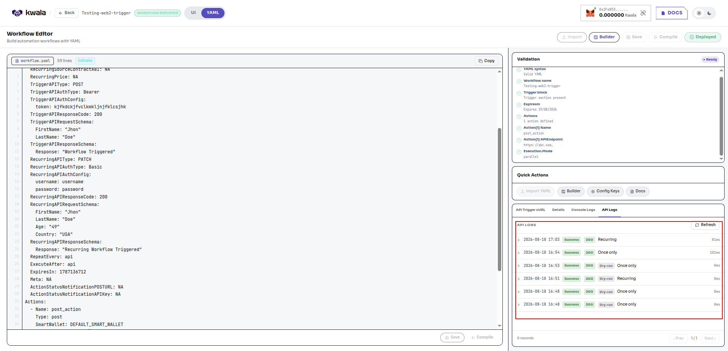Click the Deployed status button
The width and height of the screenshot is (728, 351).
click(703, 37)
